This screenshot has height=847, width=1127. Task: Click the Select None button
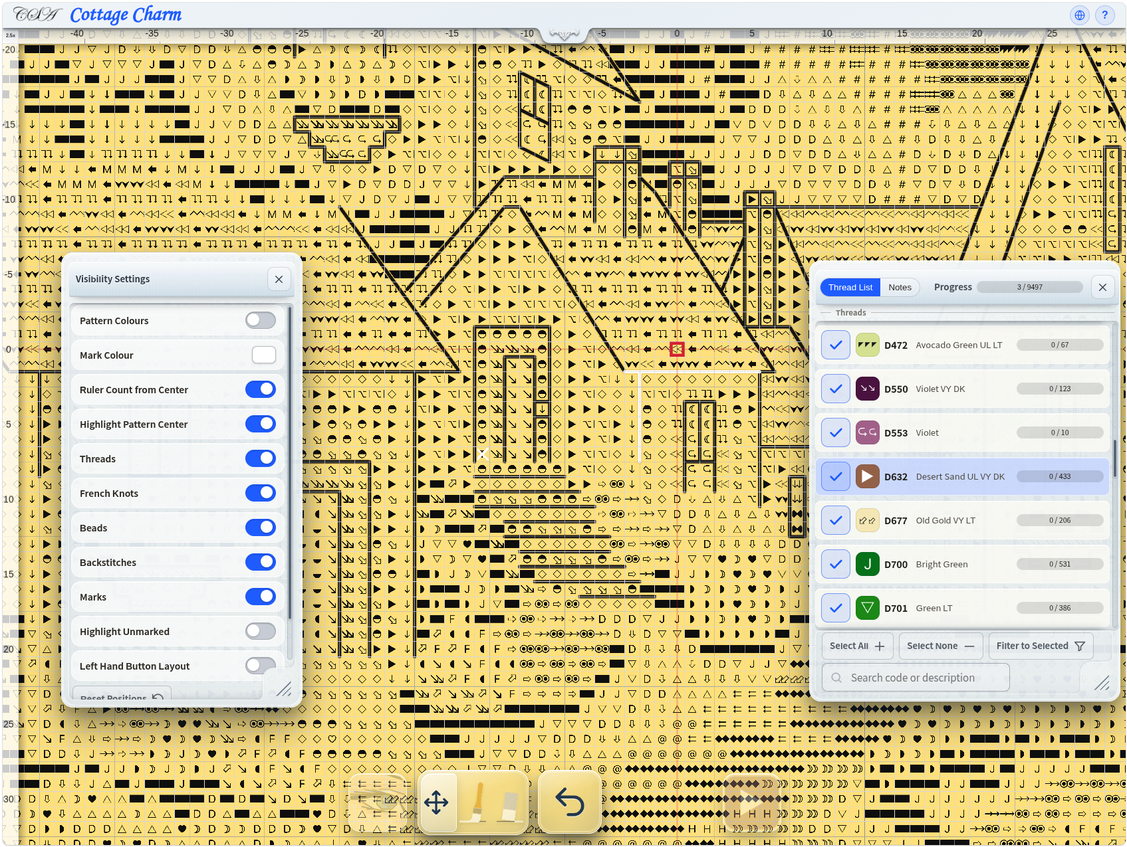click(x=940, y=646)
